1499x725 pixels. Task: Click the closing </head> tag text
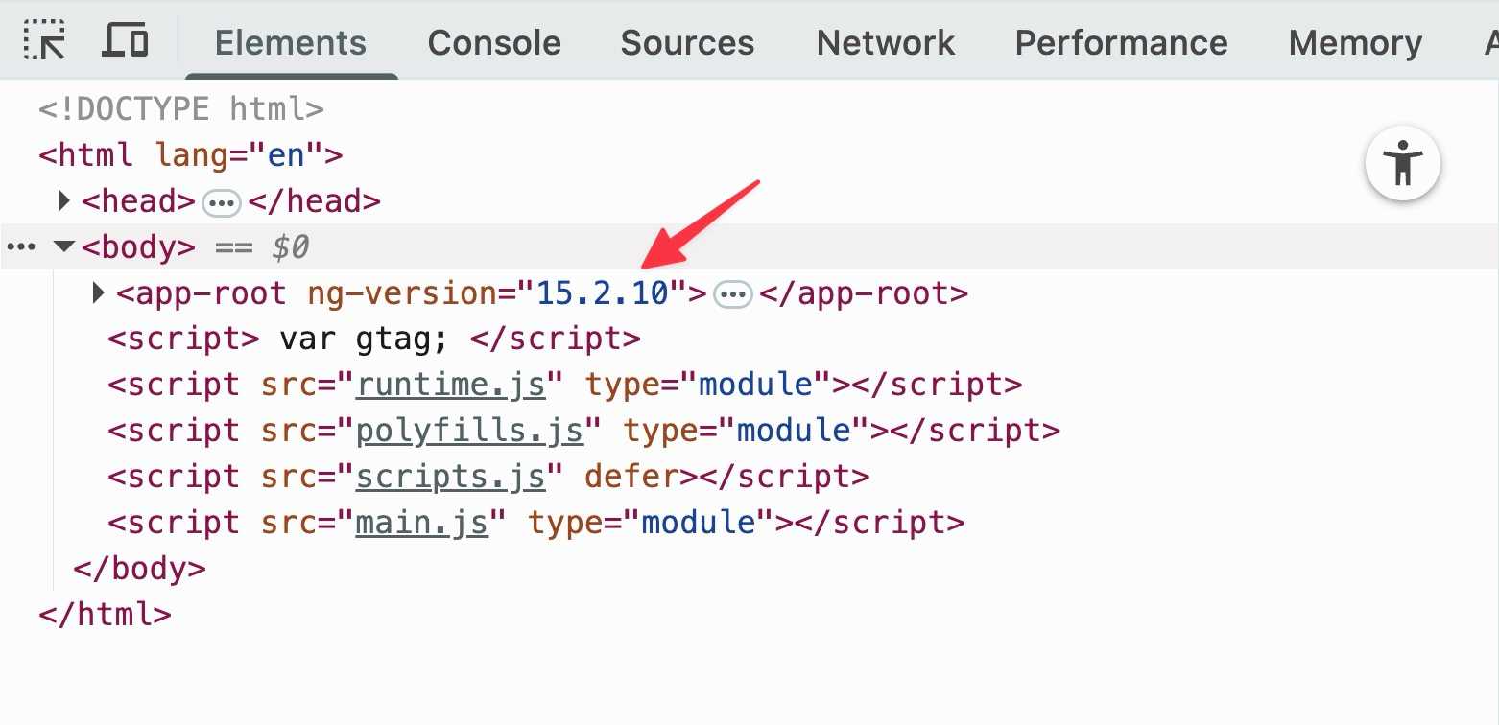click(x=315, y=201)
